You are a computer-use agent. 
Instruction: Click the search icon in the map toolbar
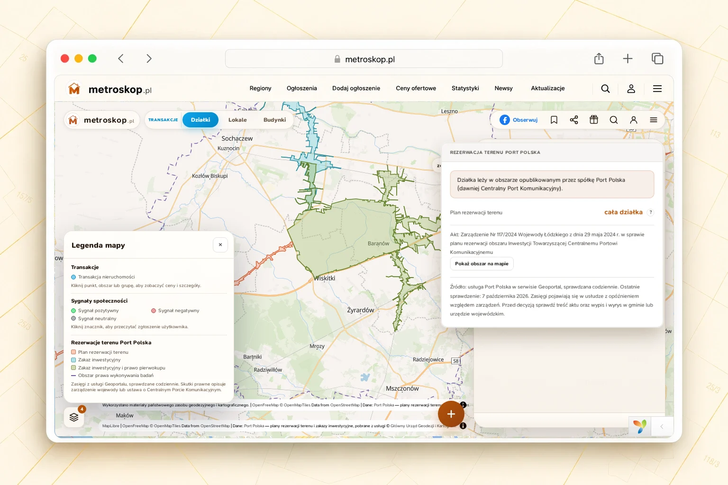(614, 120)
